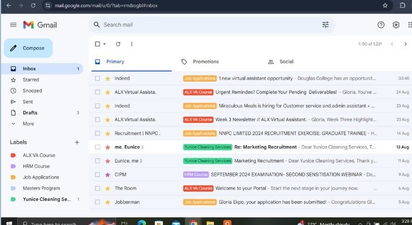Open the Drafts folder
This screenshot has width=412, height=225.
click(x=30, y=113)
